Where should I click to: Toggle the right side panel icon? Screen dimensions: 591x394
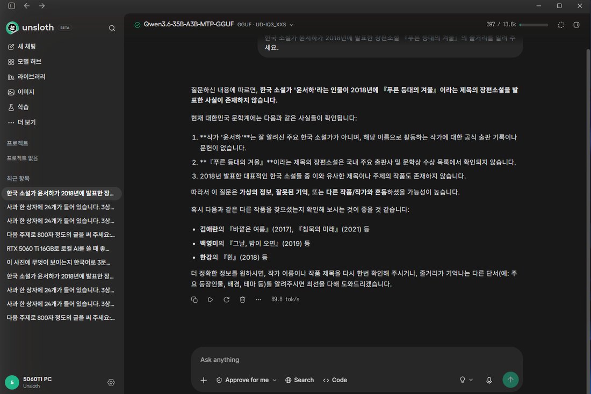click(576, 25)
